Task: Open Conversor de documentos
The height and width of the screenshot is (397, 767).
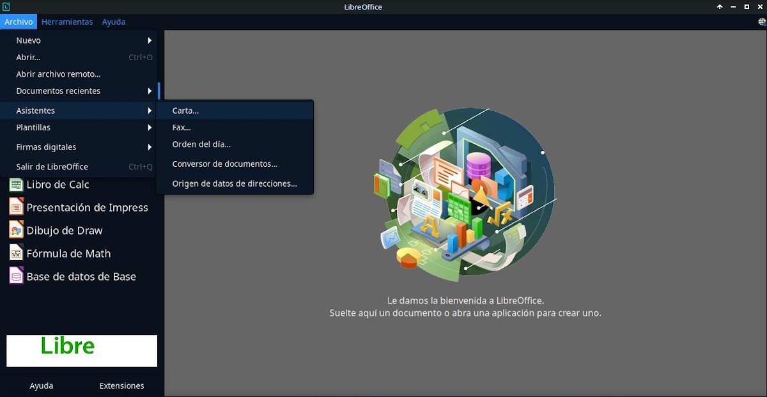Action: point(224,164)
